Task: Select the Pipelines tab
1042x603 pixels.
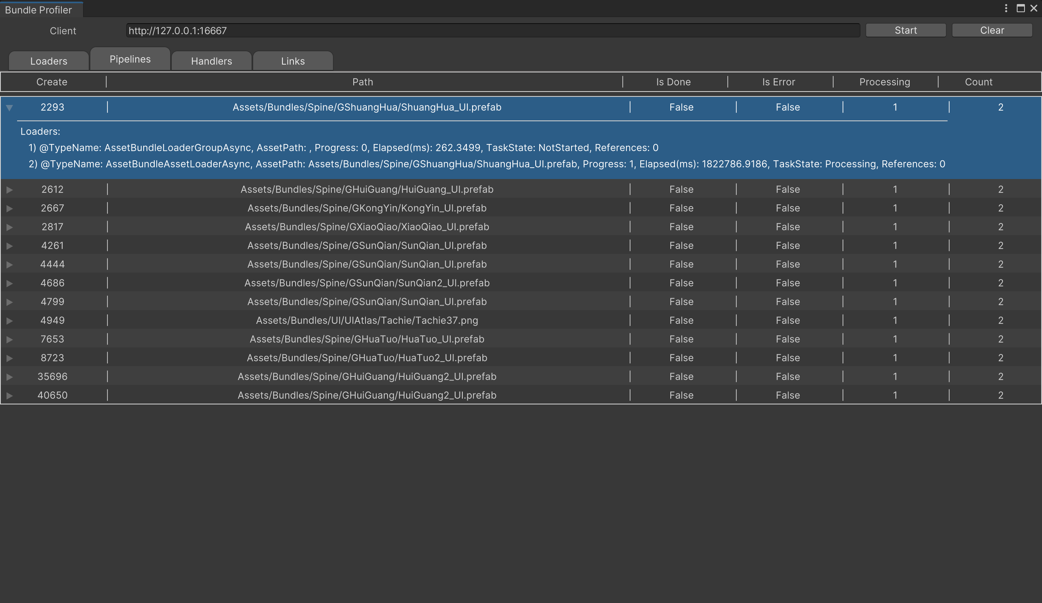Action: click(x=130, y=59)
